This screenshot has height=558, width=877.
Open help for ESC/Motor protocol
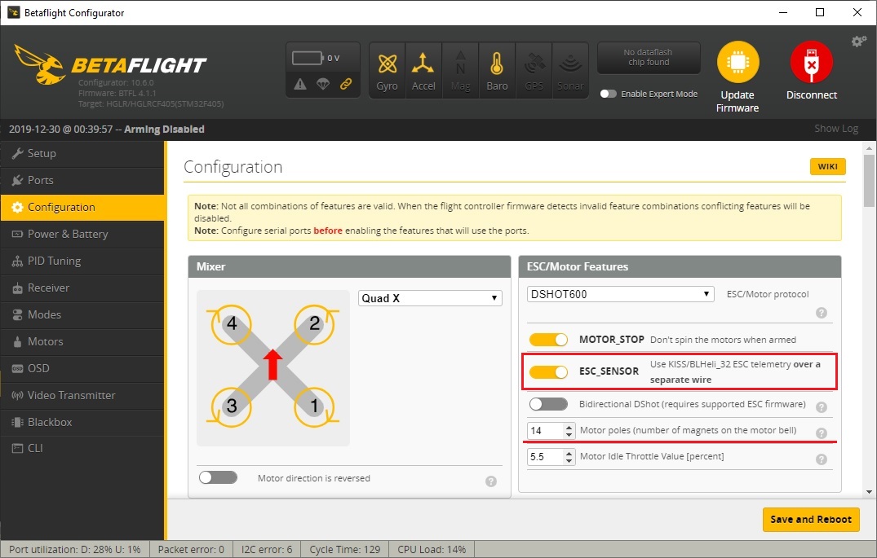[x=821, y=313]
